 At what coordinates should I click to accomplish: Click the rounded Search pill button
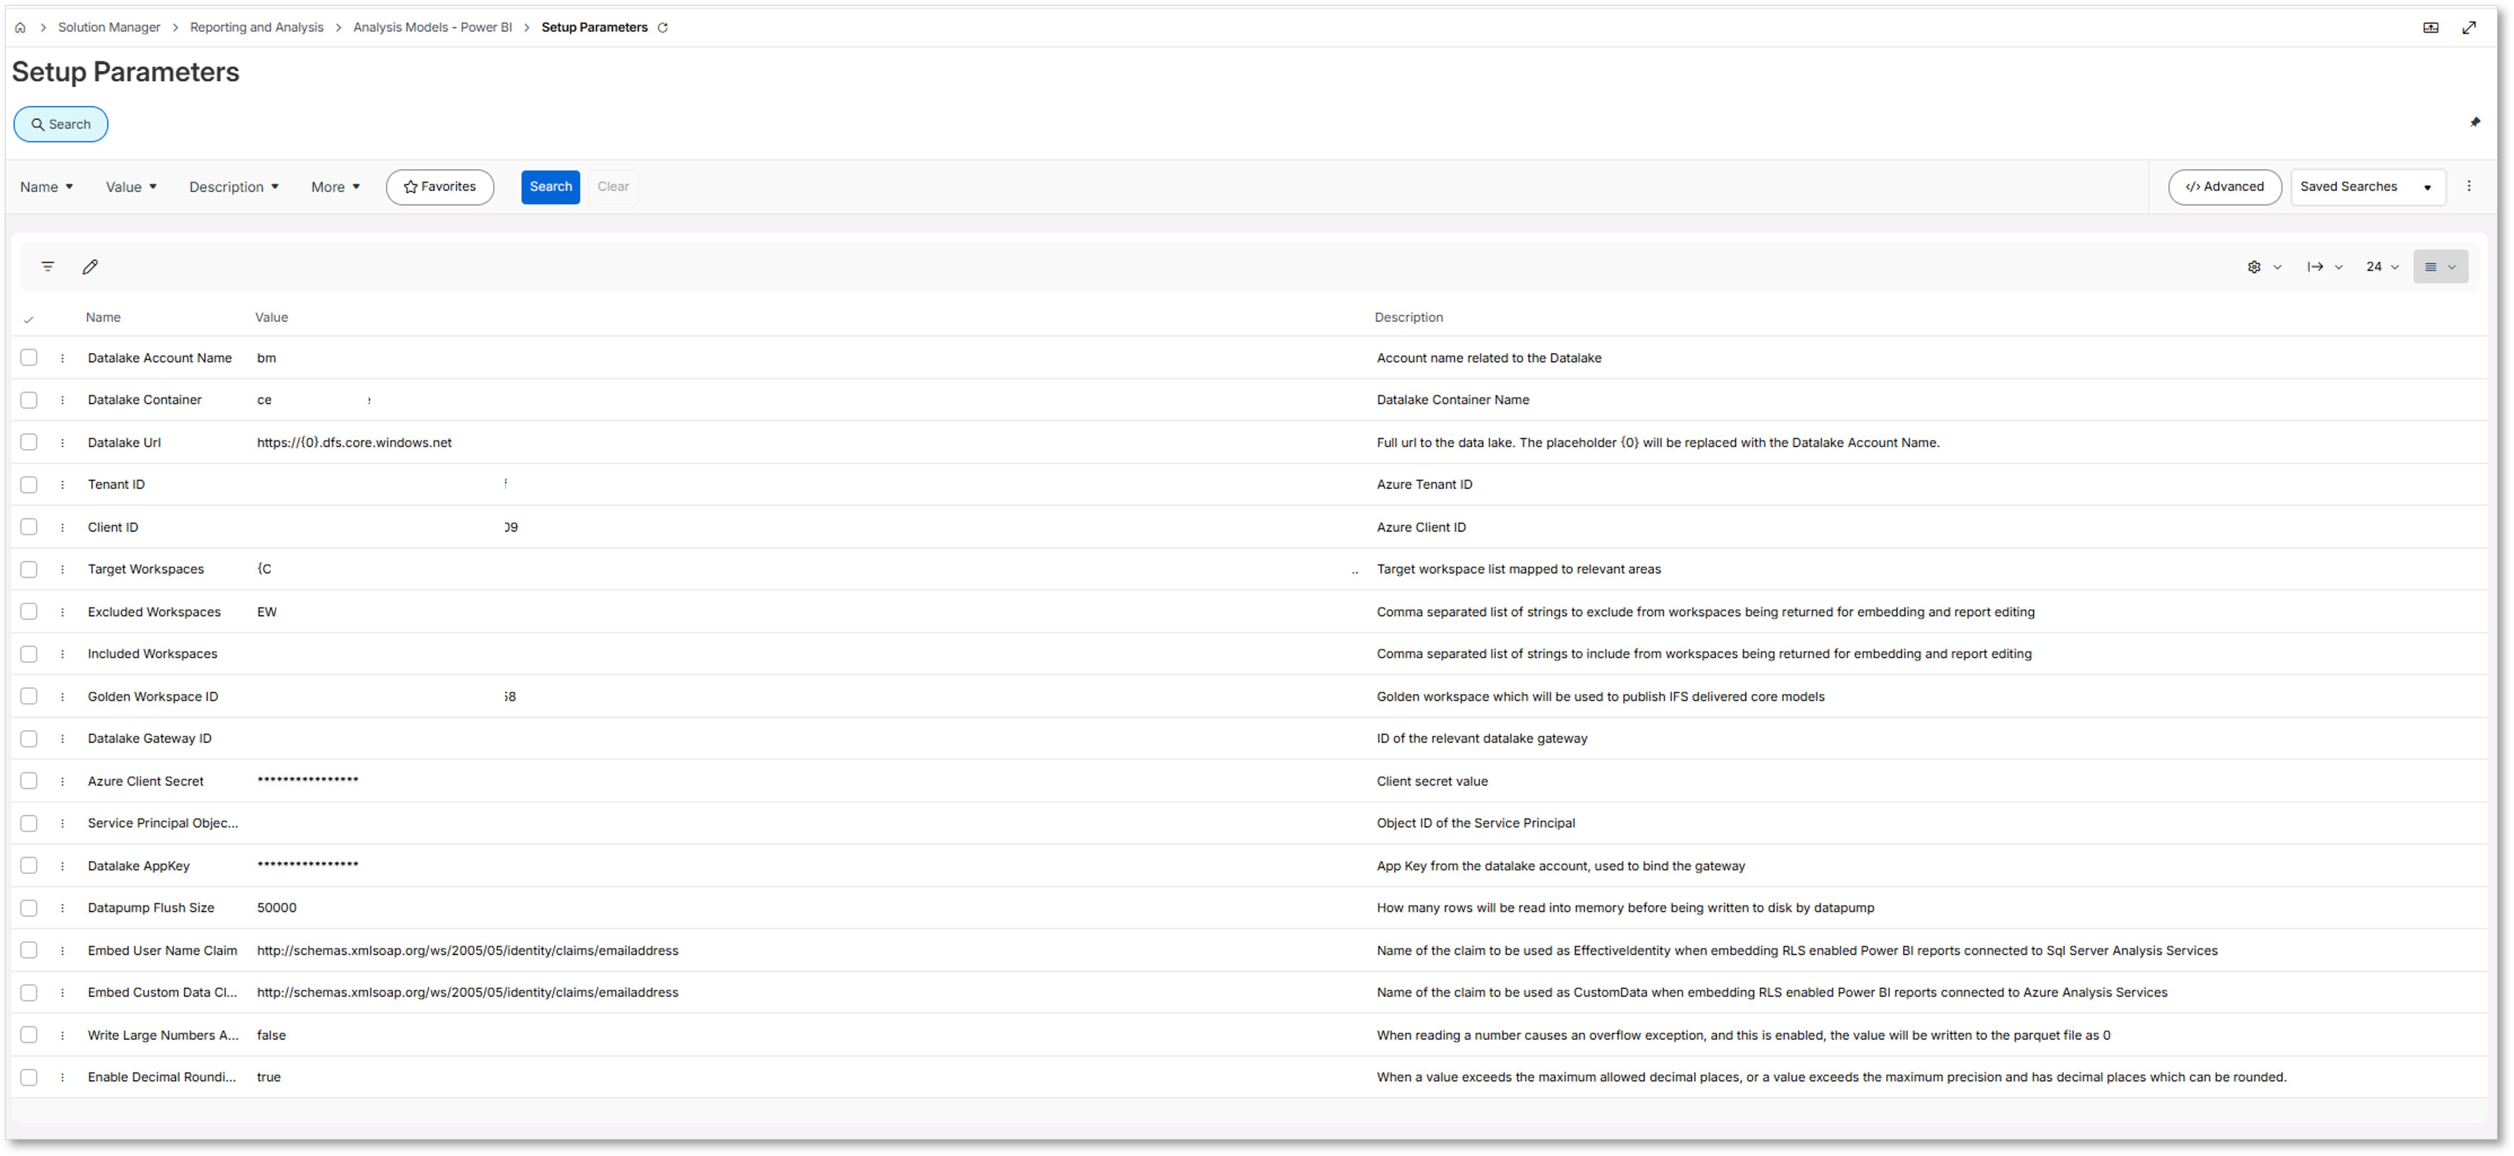61,124
